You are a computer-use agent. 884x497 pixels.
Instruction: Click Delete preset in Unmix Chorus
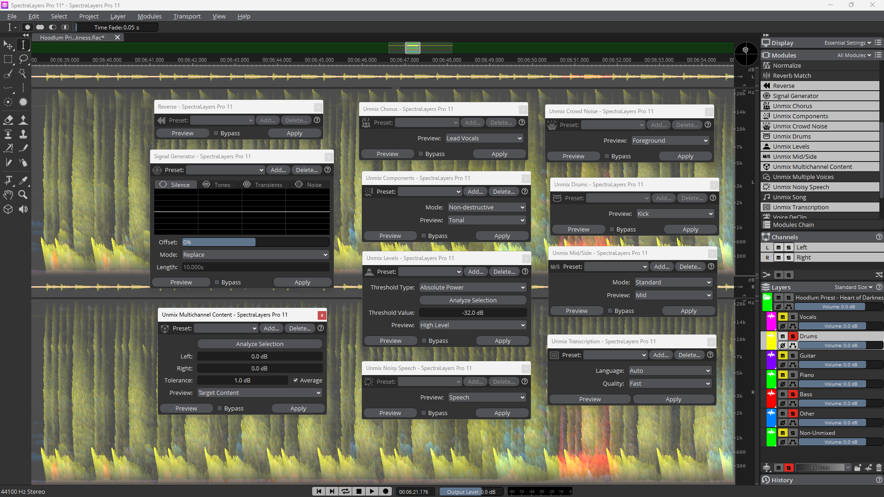pyautogui.click(x=501, y=123)
